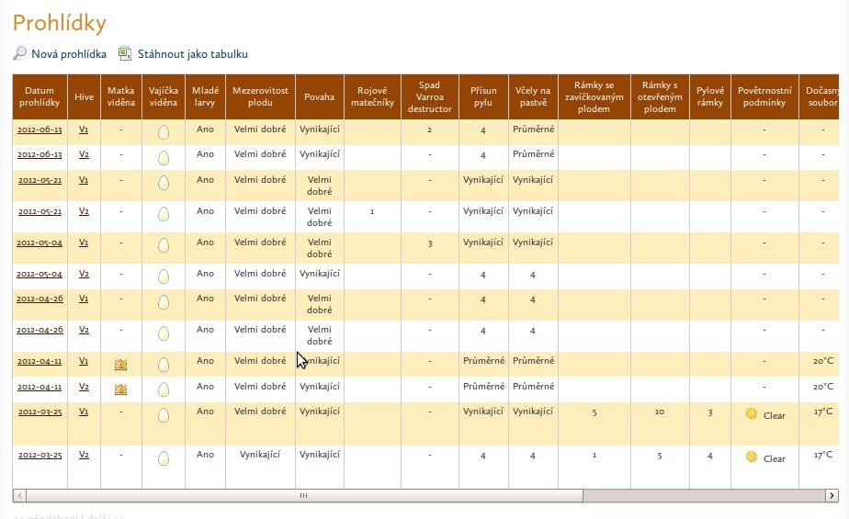Click egg icon in 2012-06-13 V1 row
849x519 pixels.
(x=164, y=132)
